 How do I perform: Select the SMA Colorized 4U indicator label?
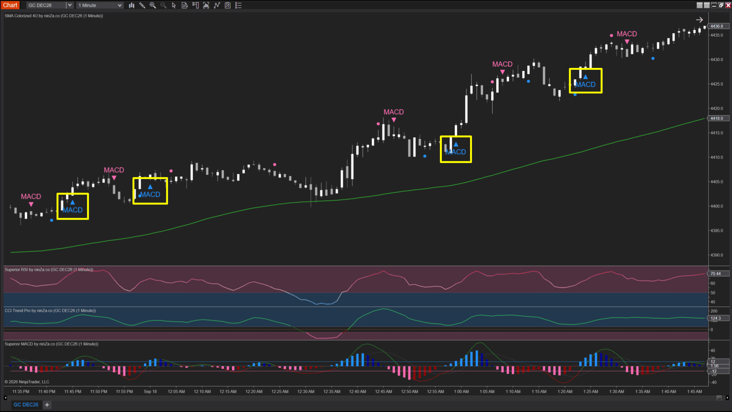click(54, 16)
